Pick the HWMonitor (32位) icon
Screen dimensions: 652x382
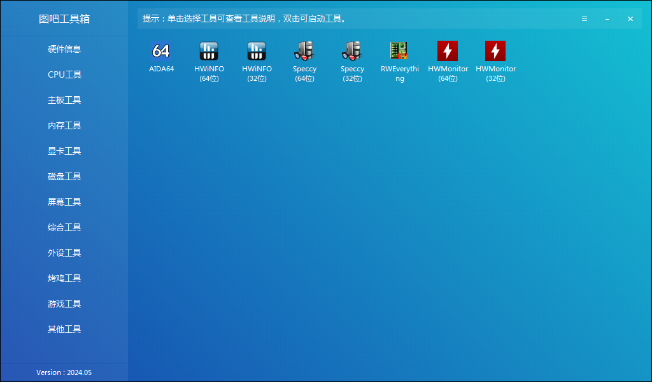pyautogui.click(x=495, y=51)
